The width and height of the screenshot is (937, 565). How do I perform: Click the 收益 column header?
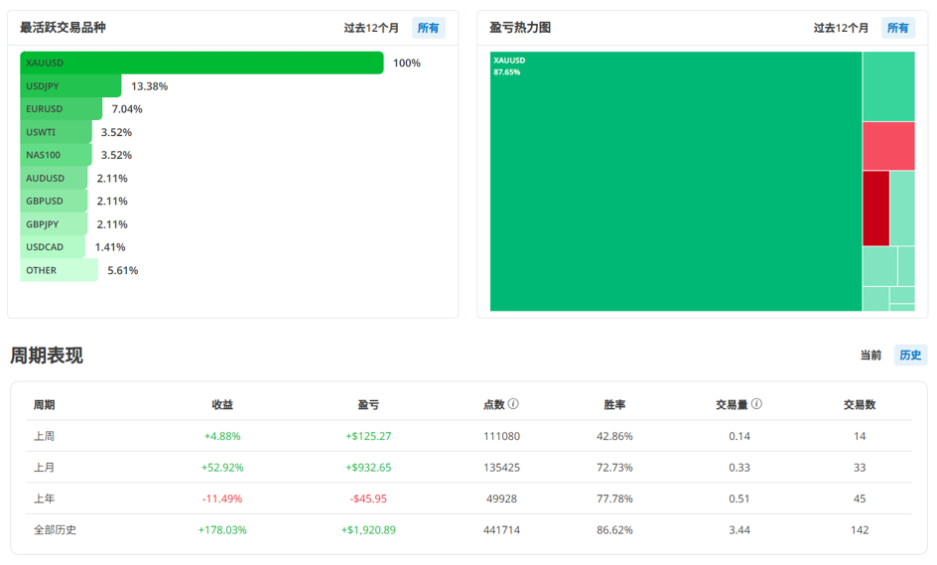click(222, 405)
